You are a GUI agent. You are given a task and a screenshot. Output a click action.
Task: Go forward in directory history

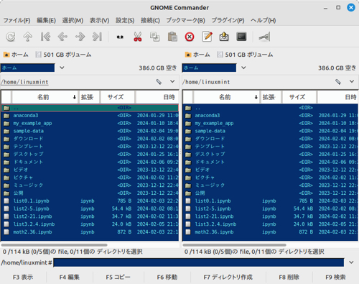(80, 37)
